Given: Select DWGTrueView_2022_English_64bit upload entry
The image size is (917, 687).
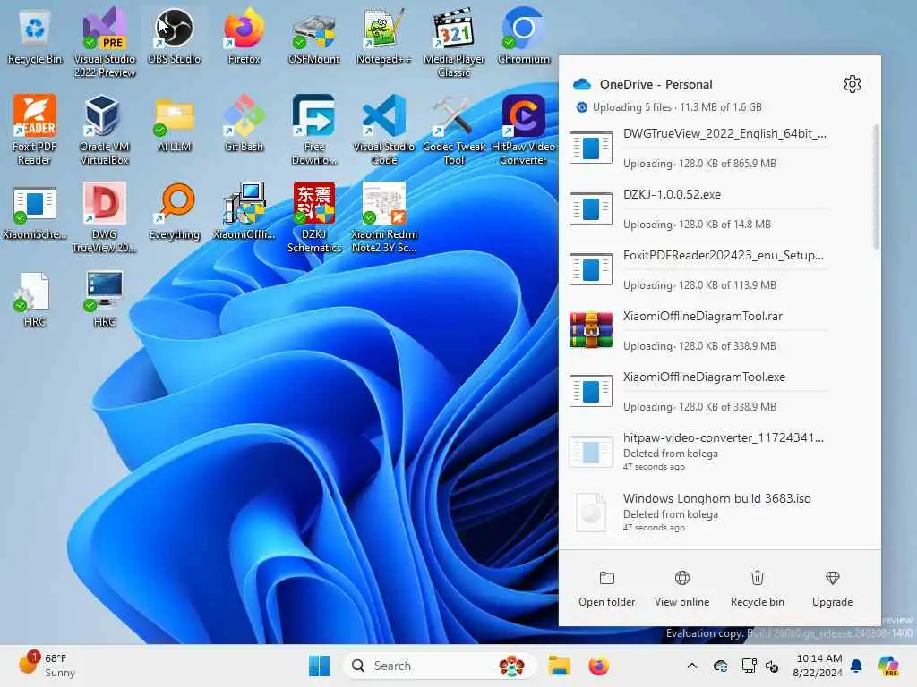Looking at the screenshot, I should tap(717, 148).
